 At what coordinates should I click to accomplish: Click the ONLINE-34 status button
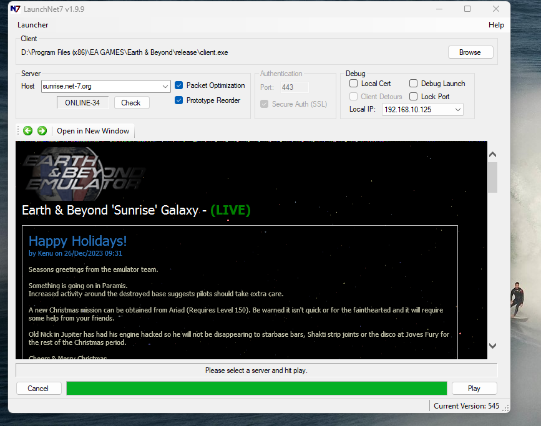82,103
